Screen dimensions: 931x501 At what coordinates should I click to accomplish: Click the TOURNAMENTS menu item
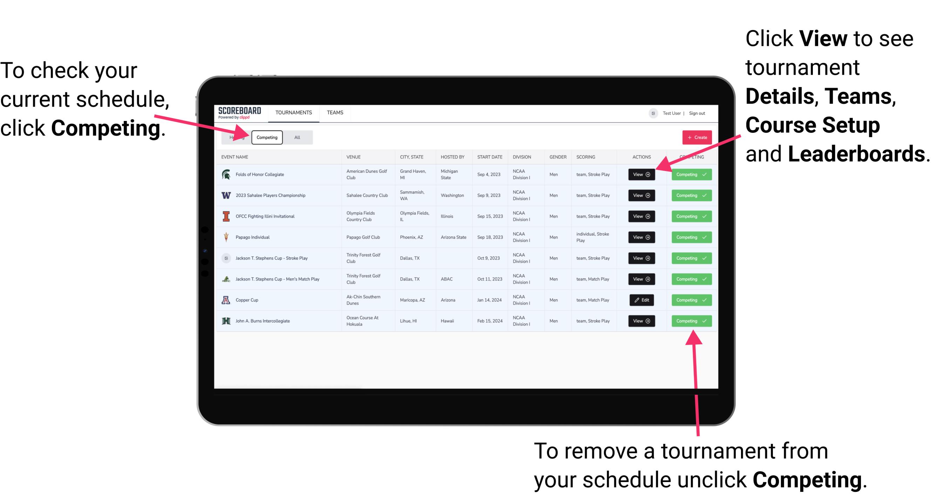(293, 113)
